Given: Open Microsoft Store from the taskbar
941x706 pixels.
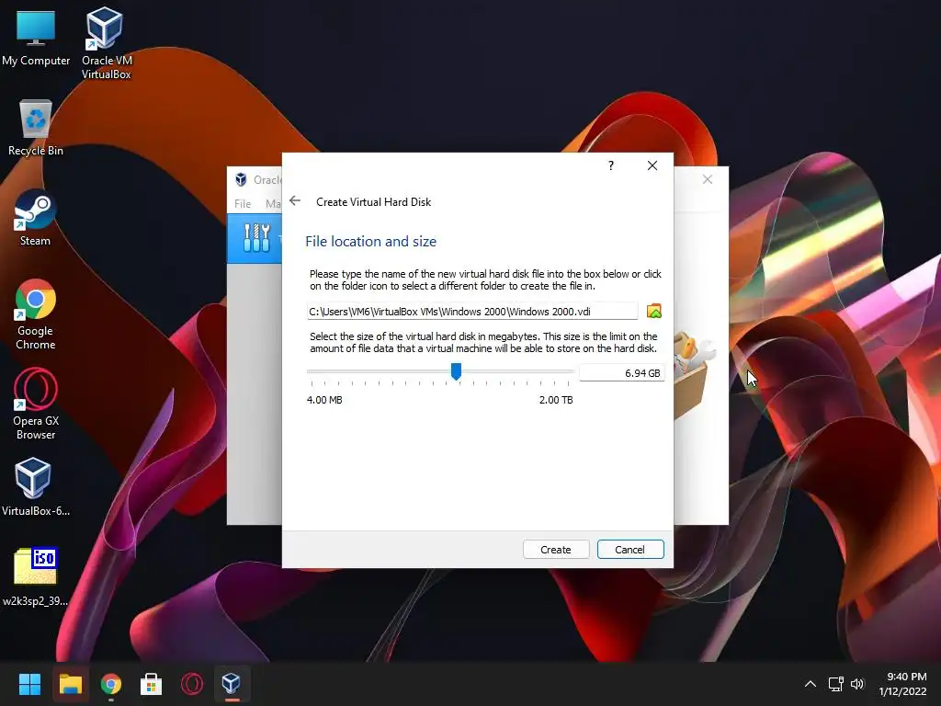Looking at the screenshot, I should point(152,684).
